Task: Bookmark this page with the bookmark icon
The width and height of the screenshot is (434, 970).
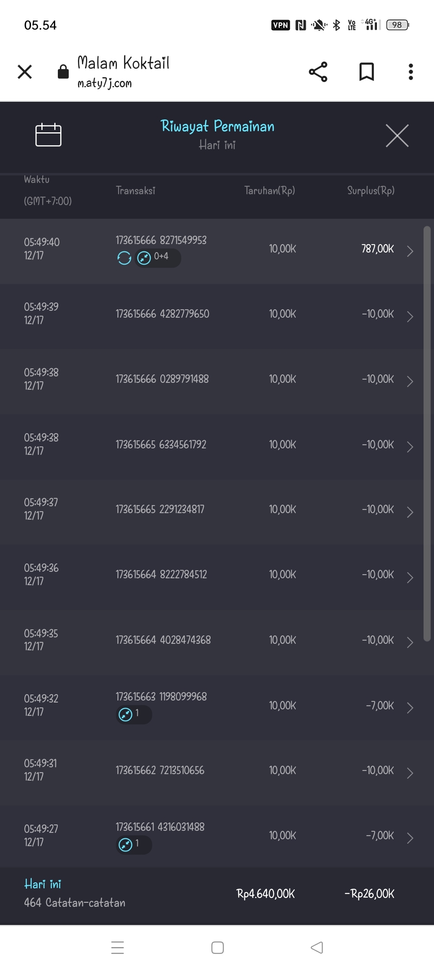Action: (x=366, y=72)
